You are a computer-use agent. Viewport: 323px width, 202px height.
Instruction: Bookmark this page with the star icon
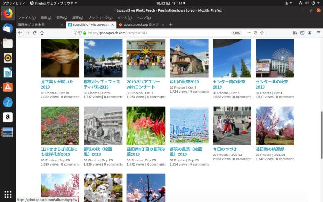[262, 33]
